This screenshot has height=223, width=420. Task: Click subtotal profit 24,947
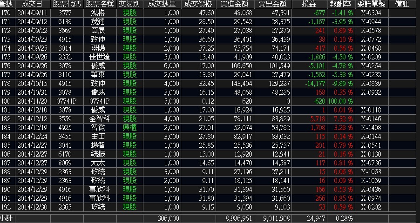pos(316,218)
